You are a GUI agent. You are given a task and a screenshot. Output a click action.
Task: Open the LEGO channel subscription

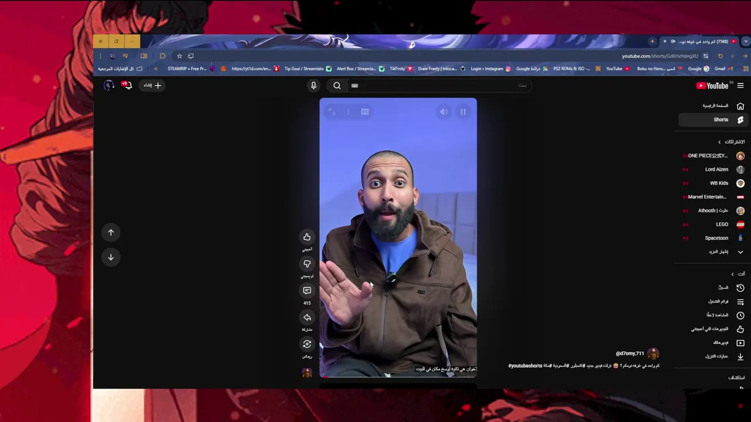point(713,224)
